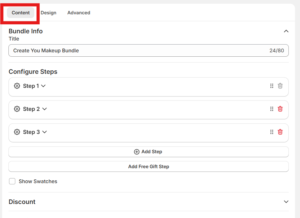Collapse the Bundle Info section
This screenshot has width=300, height=218.
coord(286,31)
